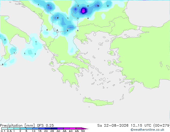Click the over-50 arrow tip of legend
This screenshot has width=170, height=132.
[85, 128]
